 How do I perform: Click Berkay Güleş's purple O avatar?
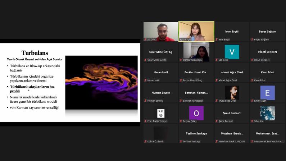coord(196,113)
